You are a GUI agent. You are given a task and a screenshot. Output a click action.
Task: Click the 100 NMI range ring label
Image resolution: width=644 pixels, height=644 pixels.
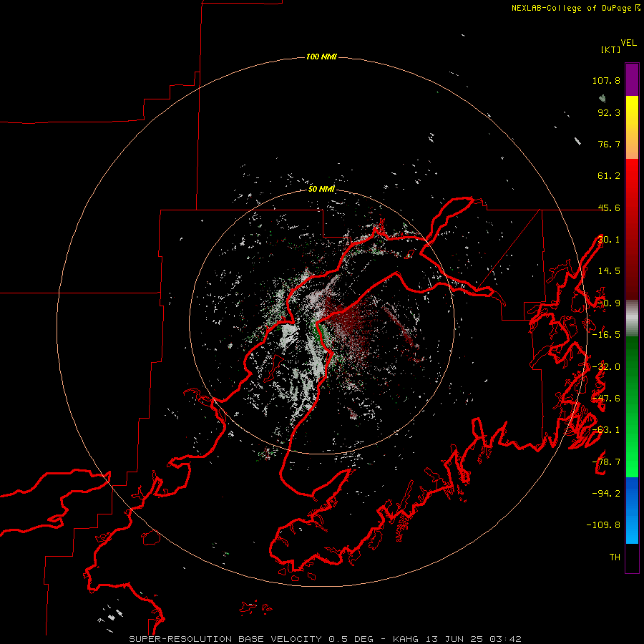pos(321,57)
